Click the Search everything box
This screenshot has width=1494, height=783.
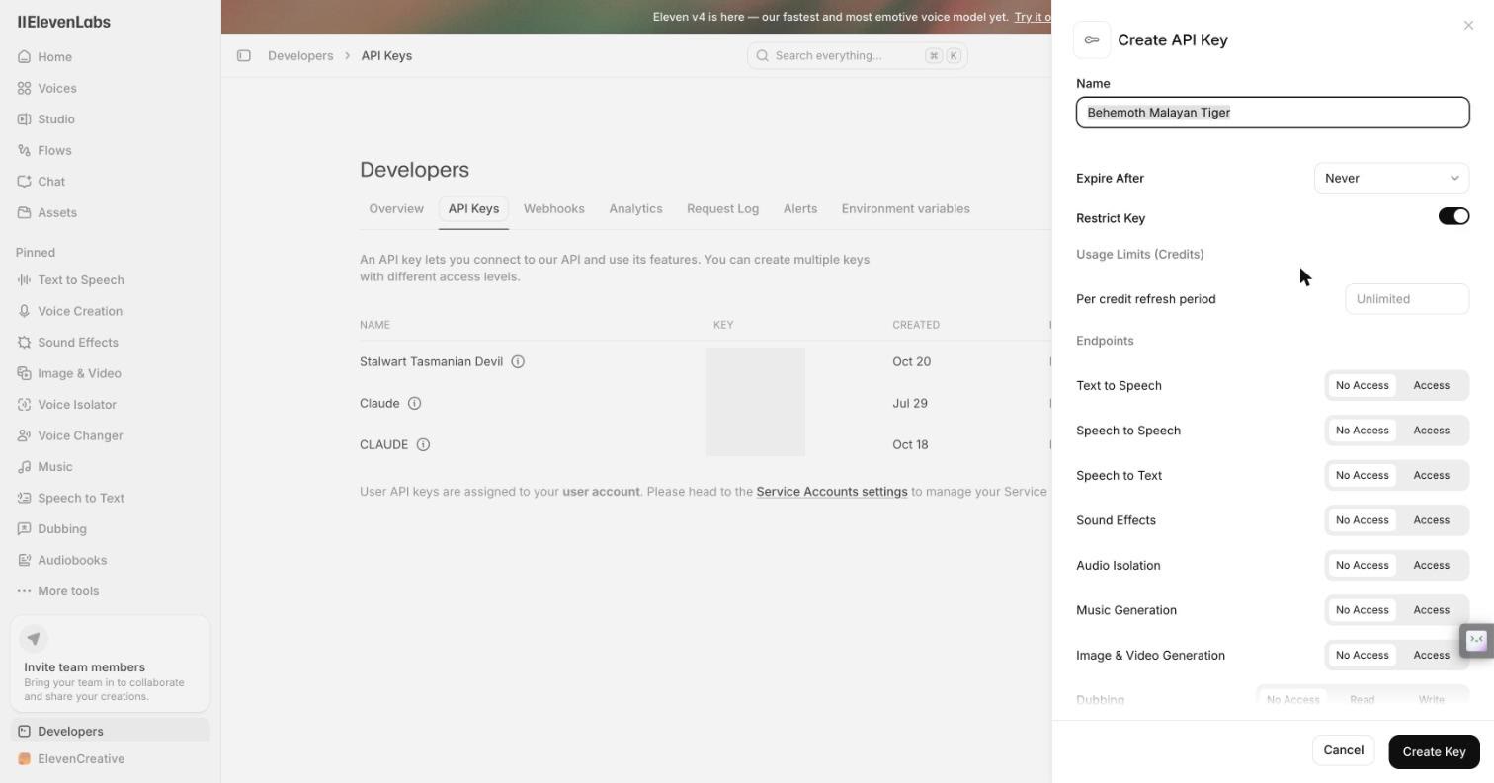(x=857, y=56)
